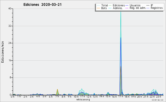Click the '17 h' x-axis label
The image size is (166, 102).
coord(121,96)
